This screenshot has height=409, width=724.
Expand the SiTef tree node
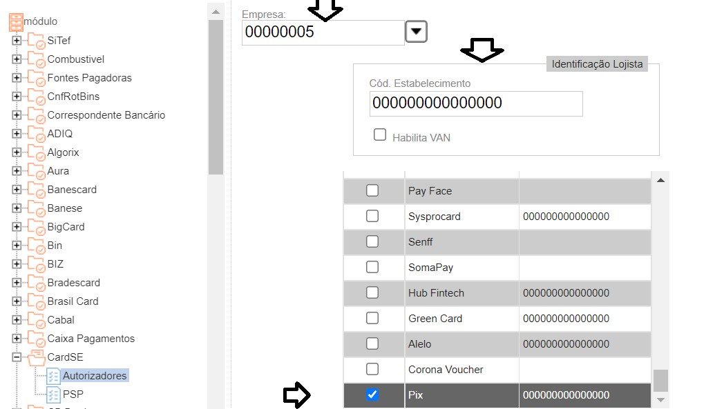coord(17,41)
